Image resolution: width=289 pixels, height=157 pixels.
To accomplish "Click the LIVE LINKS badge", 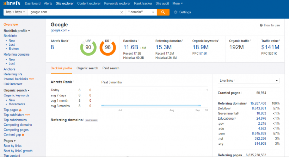I will coord(92,120).
